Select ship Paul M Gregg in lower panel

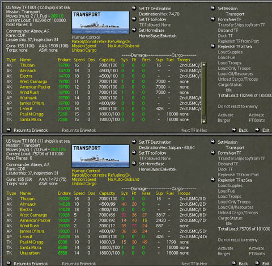(x=32, y=242)
